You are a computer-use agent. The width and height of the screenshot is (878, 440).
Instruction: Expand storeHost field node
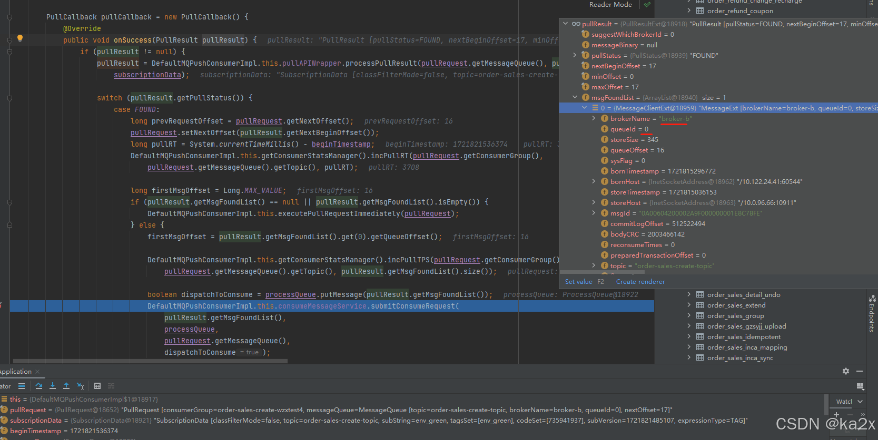pyautogui.click(x=594, y=202)
